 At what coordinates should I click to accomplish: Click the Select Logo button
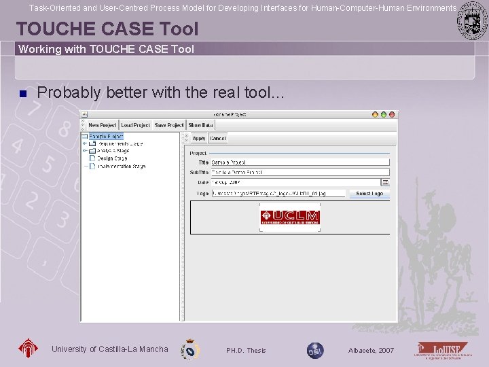[x=369, y=194]
